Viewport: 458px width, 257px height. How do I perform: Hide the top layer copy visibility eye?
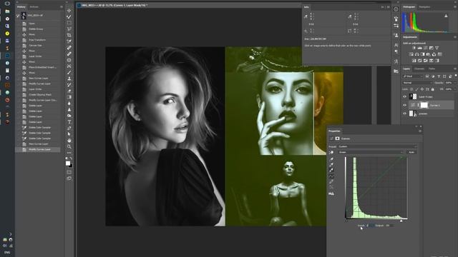(x=405, y=97)
